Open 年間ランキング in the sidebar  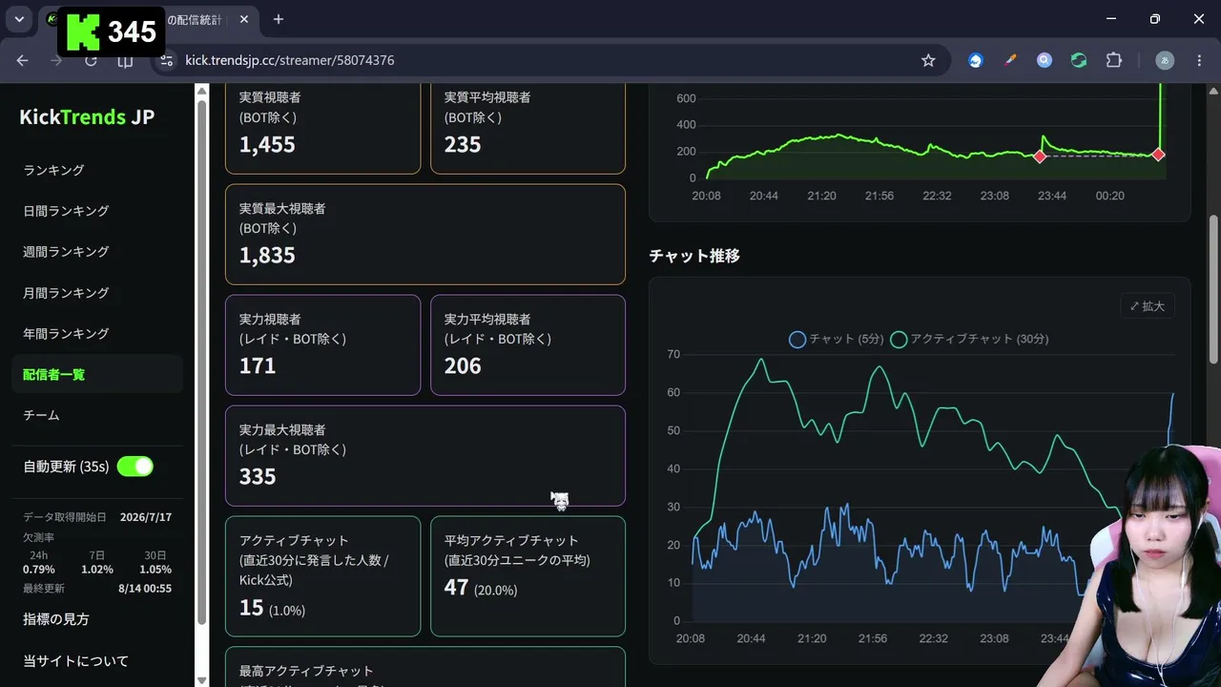click(x=66, y=334)
